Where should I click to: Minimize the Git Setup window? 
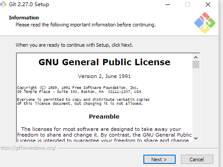coord(168,4)
